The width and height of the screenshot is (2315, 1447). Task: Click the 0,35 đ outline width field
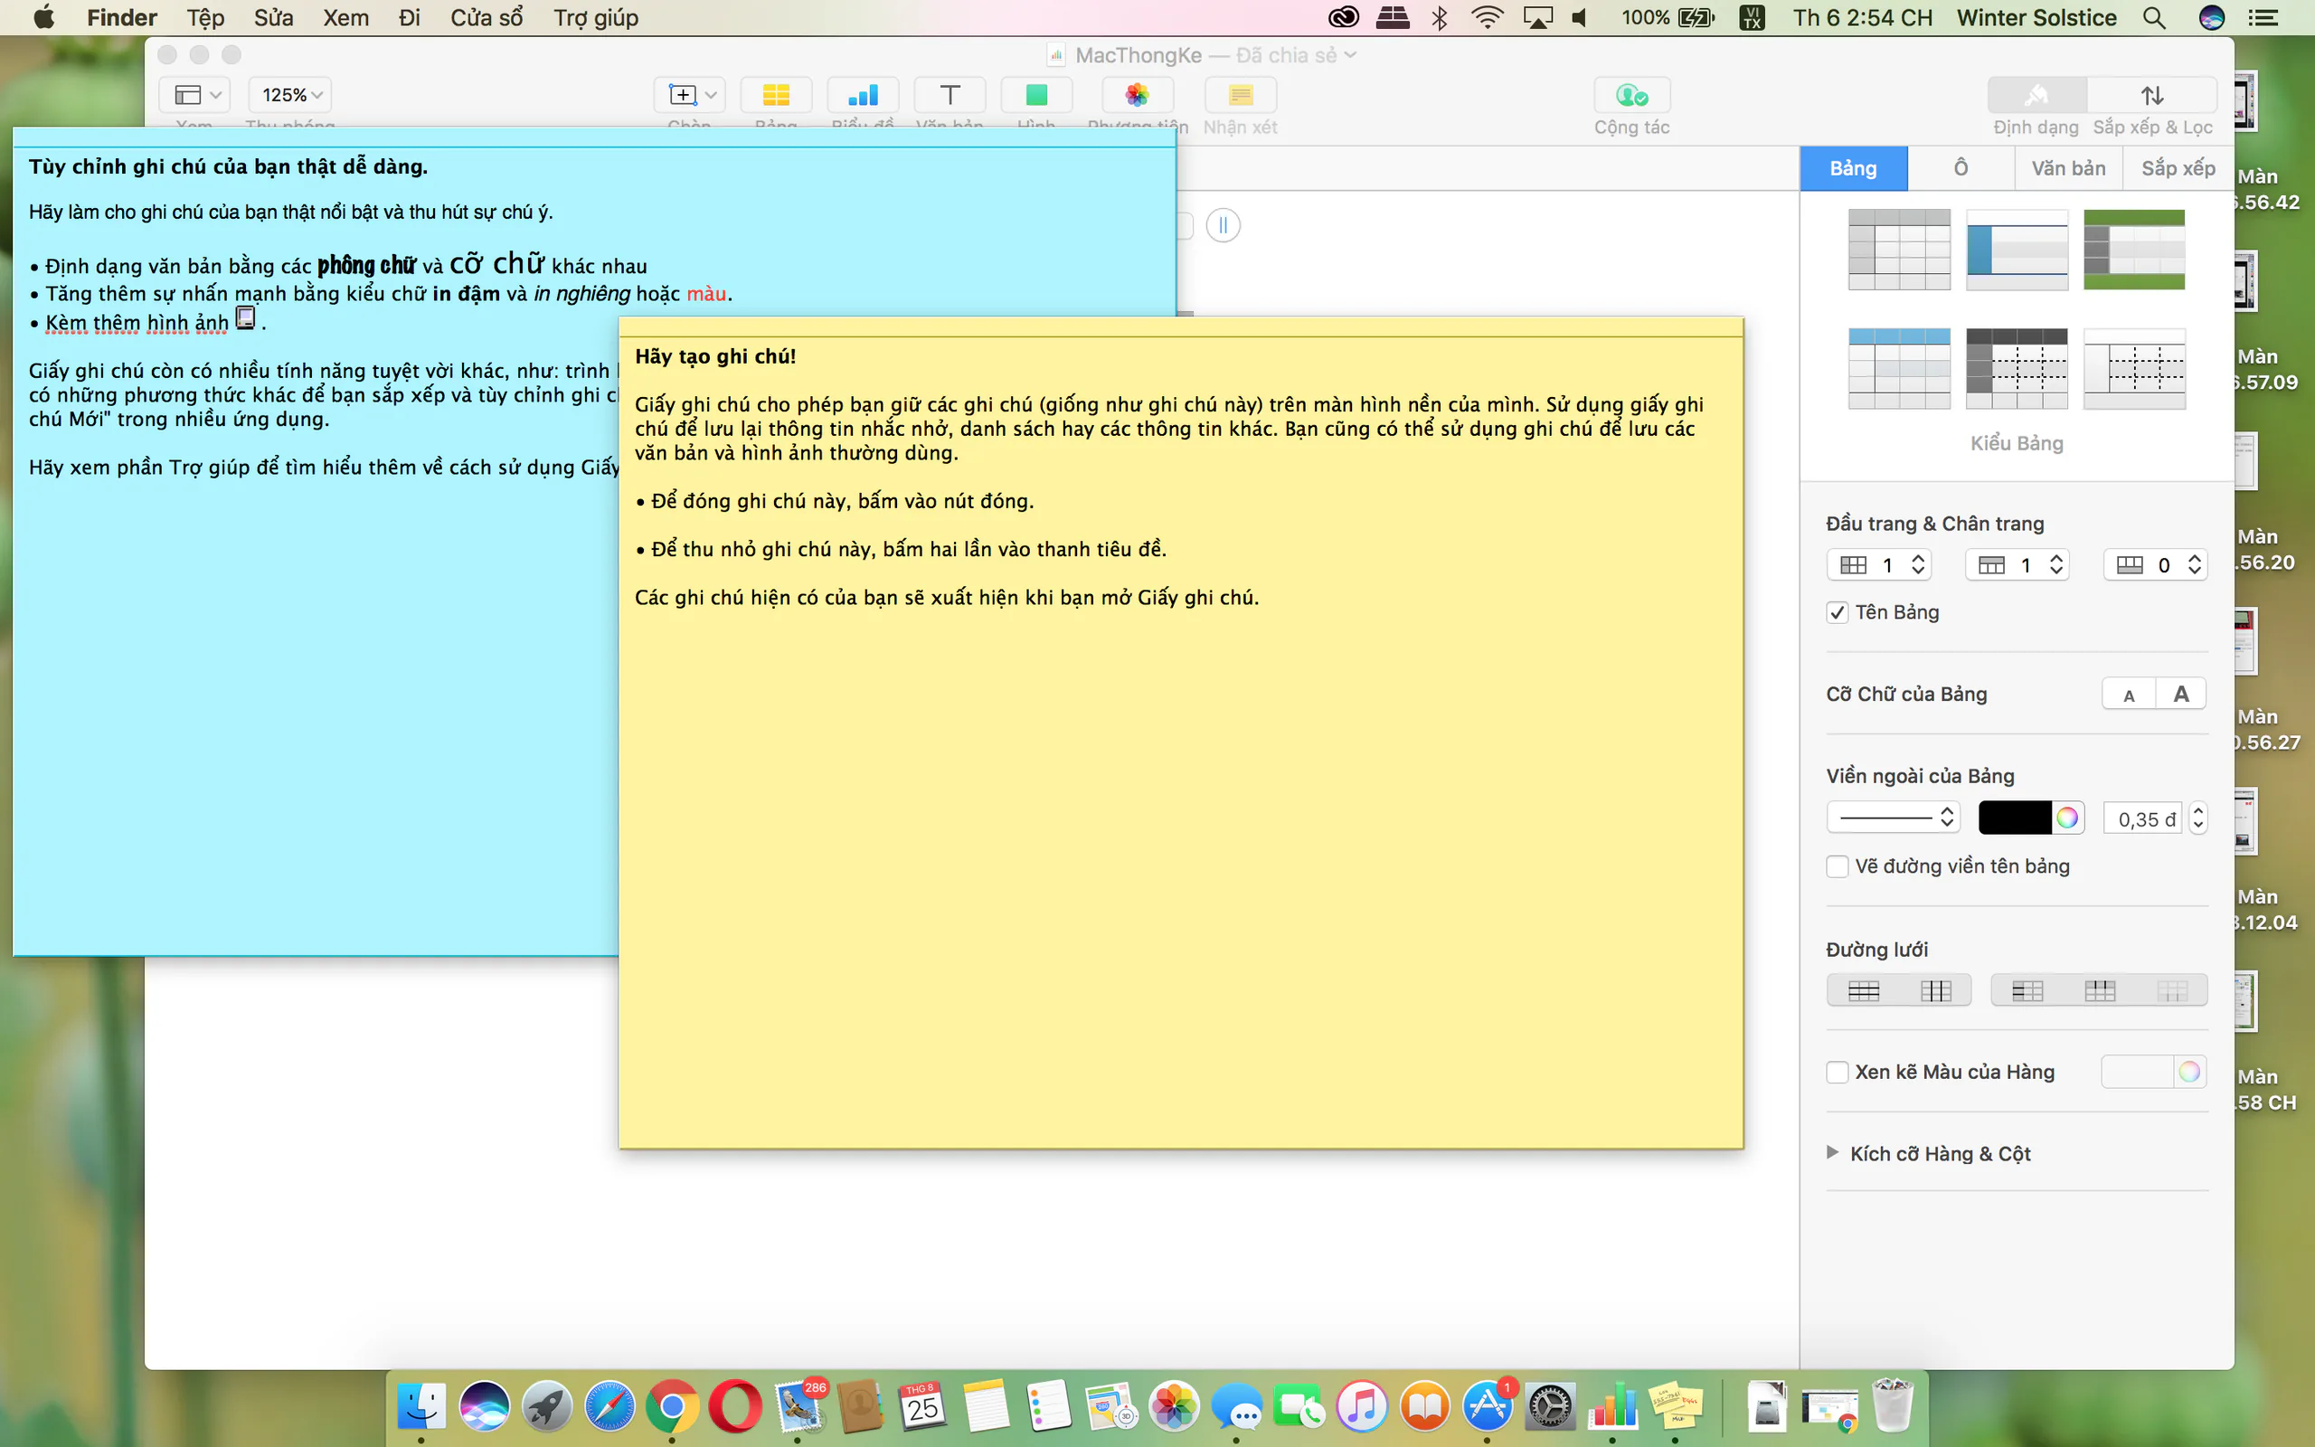2144,818
